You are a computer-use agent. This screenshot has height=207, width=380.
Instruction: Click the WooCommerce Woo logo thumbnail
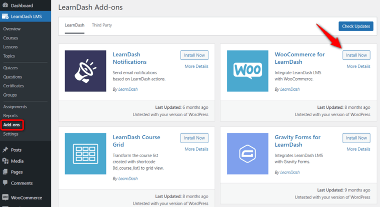point(247,71)
